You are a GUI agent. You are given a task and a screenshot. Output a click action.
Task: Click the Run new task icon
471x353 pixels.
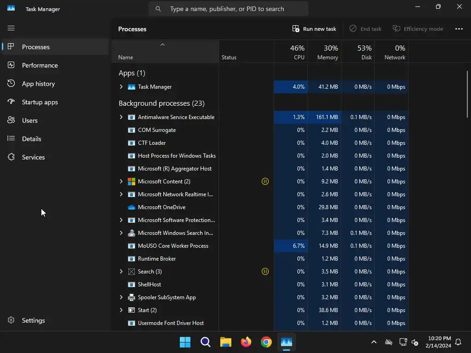pyautogui.click(x=296, y=28)
